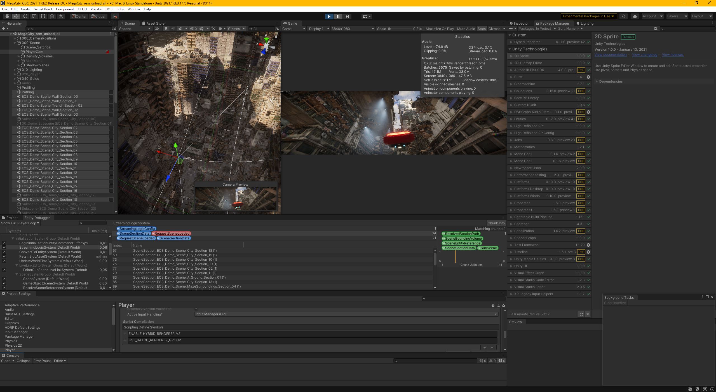The image size is (716, 392).
Task: Select the StreamingLogicConfig query chip
Action: [136, 228]
